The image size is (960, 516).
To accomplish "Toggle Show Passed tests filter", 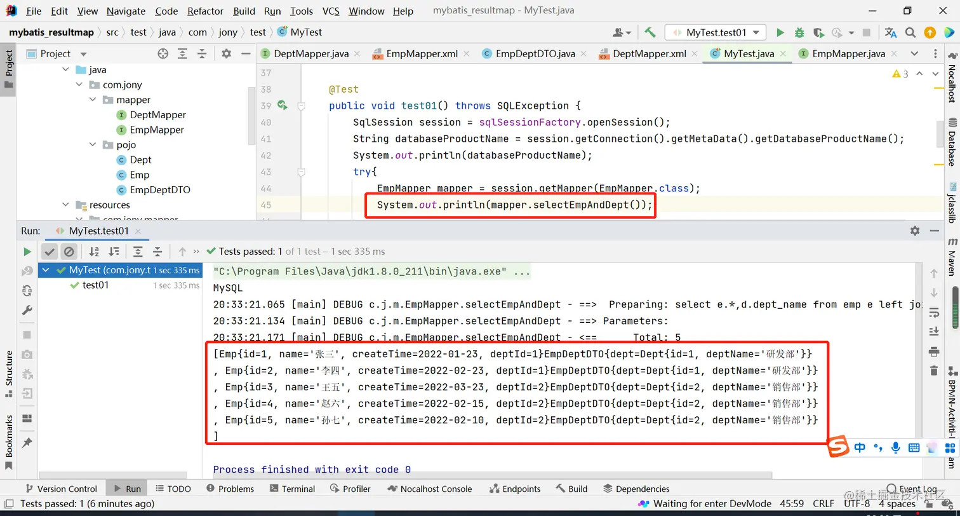I will click(x=50, y=252).
